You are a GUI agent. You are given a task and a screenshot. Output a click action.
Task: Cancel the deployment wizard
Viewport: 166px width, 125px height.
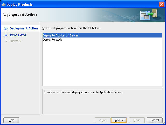pyautogui.click(x=155, y=120)
